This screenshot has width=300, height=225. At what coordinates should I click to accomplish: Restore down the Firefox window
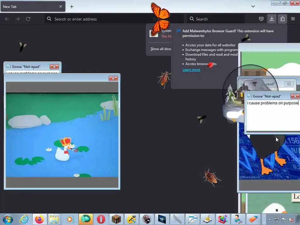[285, 3]
